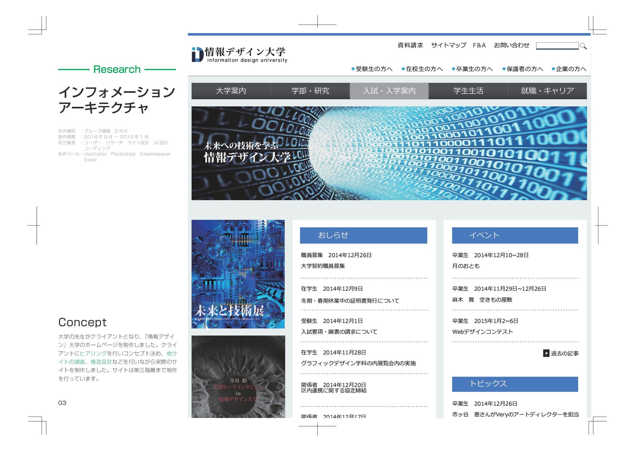Open the Webデザインコンテスト event

(482, 332)
